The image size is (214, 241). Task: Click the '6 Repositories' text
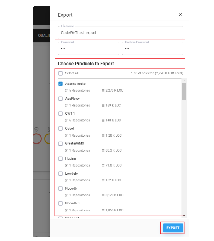pos(79,120)
